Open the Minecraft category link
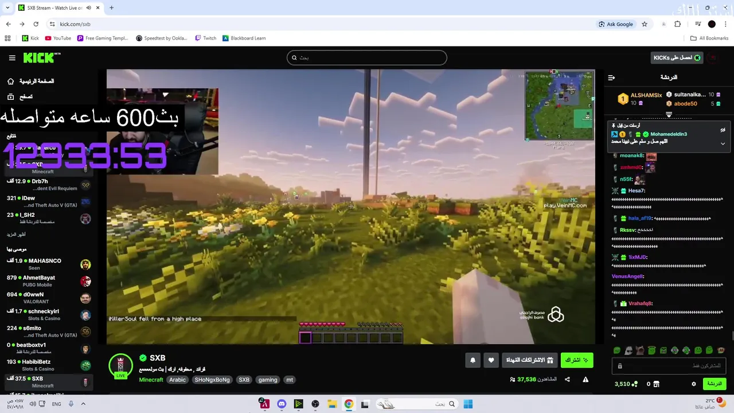The image size is (734, 413). pos(151,380)
